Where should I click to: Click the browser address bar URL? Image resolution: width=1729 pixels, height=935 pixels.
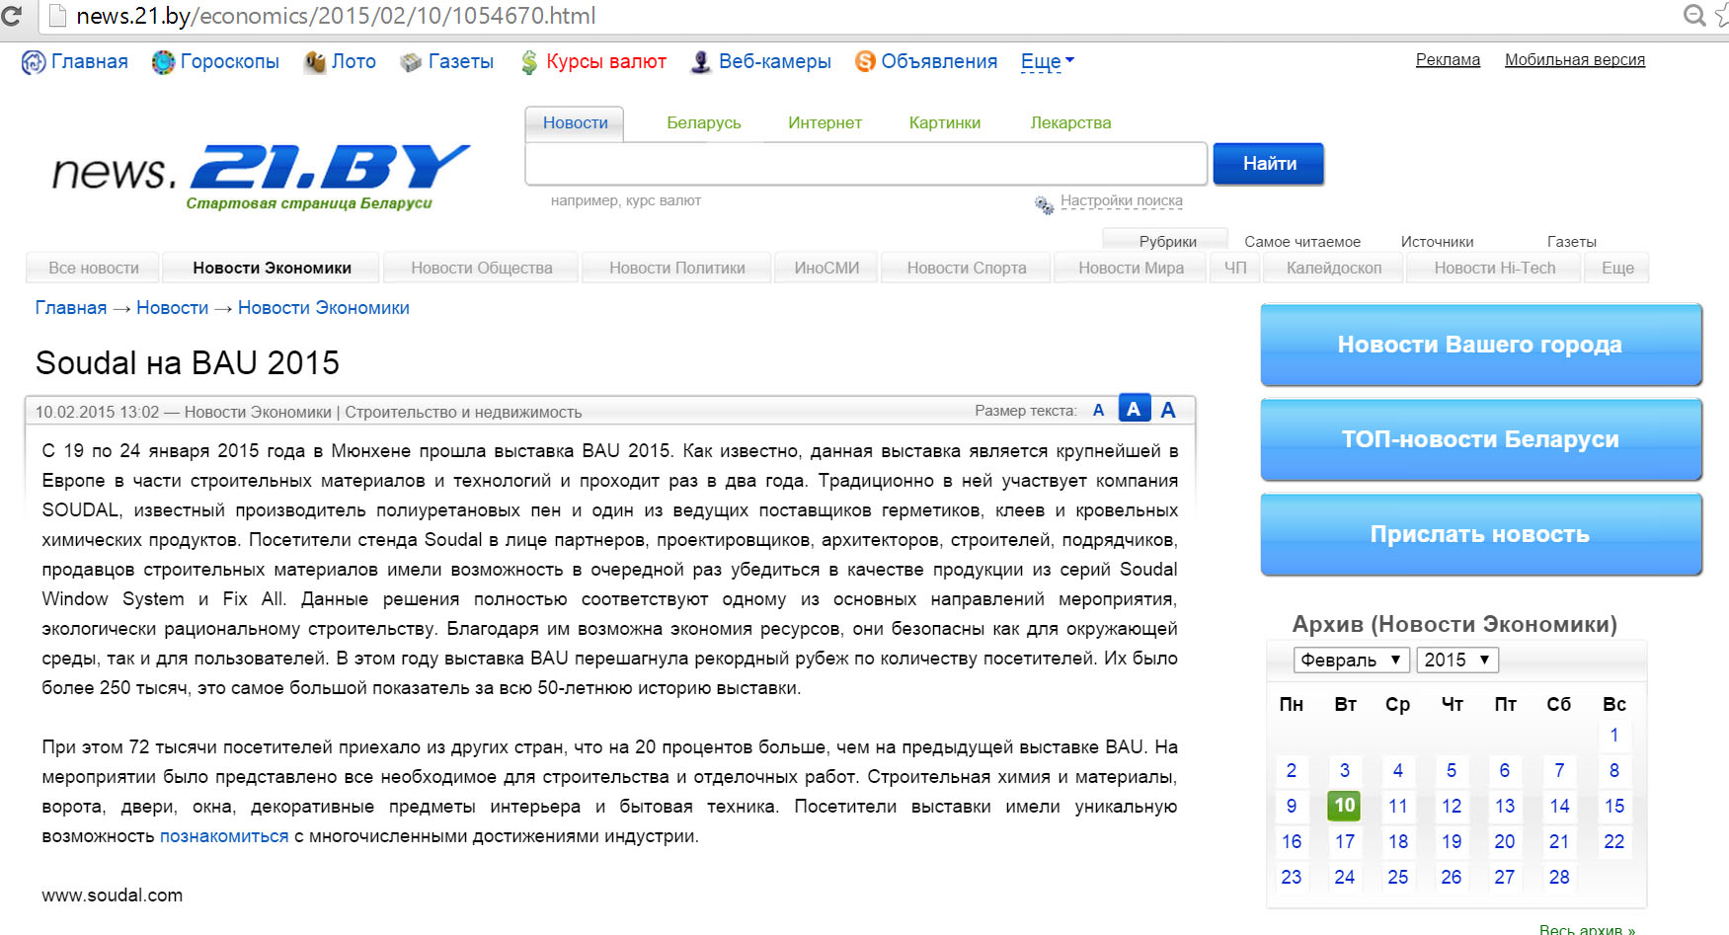[336, 16]
